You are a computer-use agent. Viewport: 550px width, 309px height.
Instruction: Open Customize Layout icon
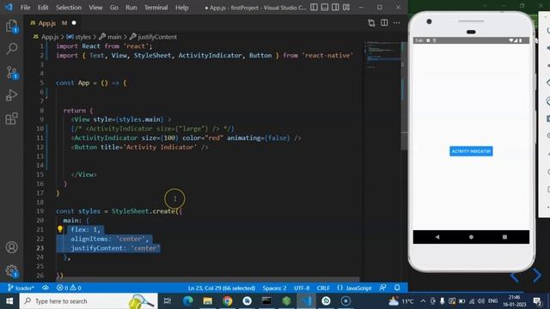pyautogui.click(x=346, y=8)
